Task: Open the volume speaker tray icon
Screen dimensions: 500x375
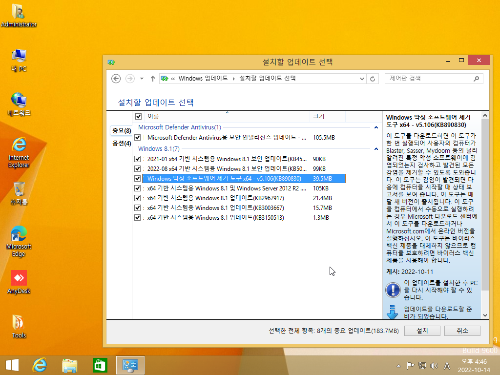Action: pos(434,366)
